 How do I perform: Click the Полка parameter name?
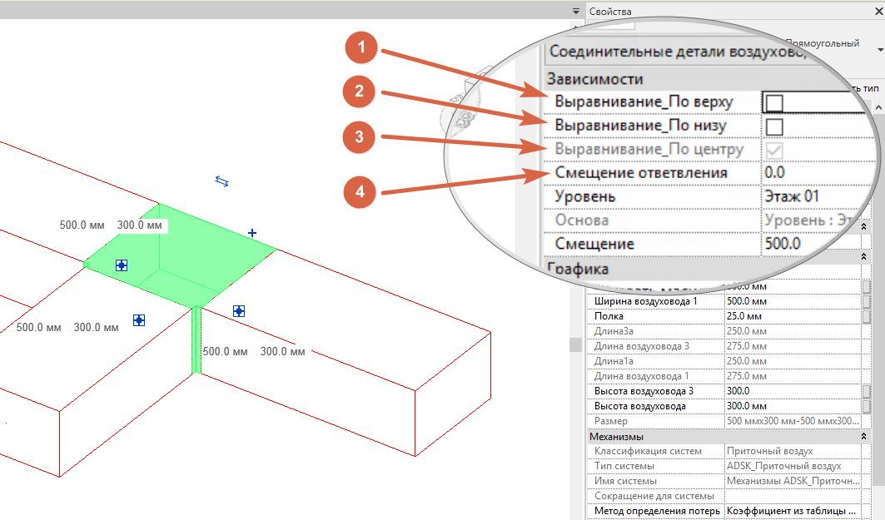609,316
